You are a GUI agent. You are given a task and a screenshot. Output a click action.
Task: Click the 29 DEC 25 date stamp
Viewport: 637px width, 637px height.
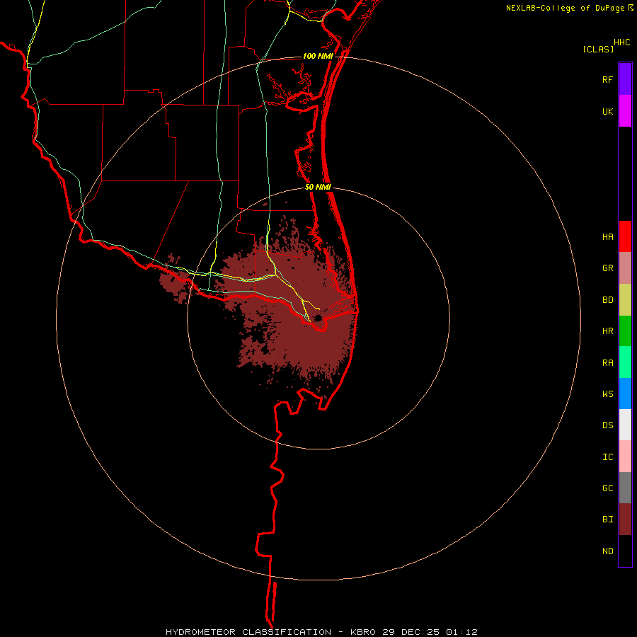point(411,632)
